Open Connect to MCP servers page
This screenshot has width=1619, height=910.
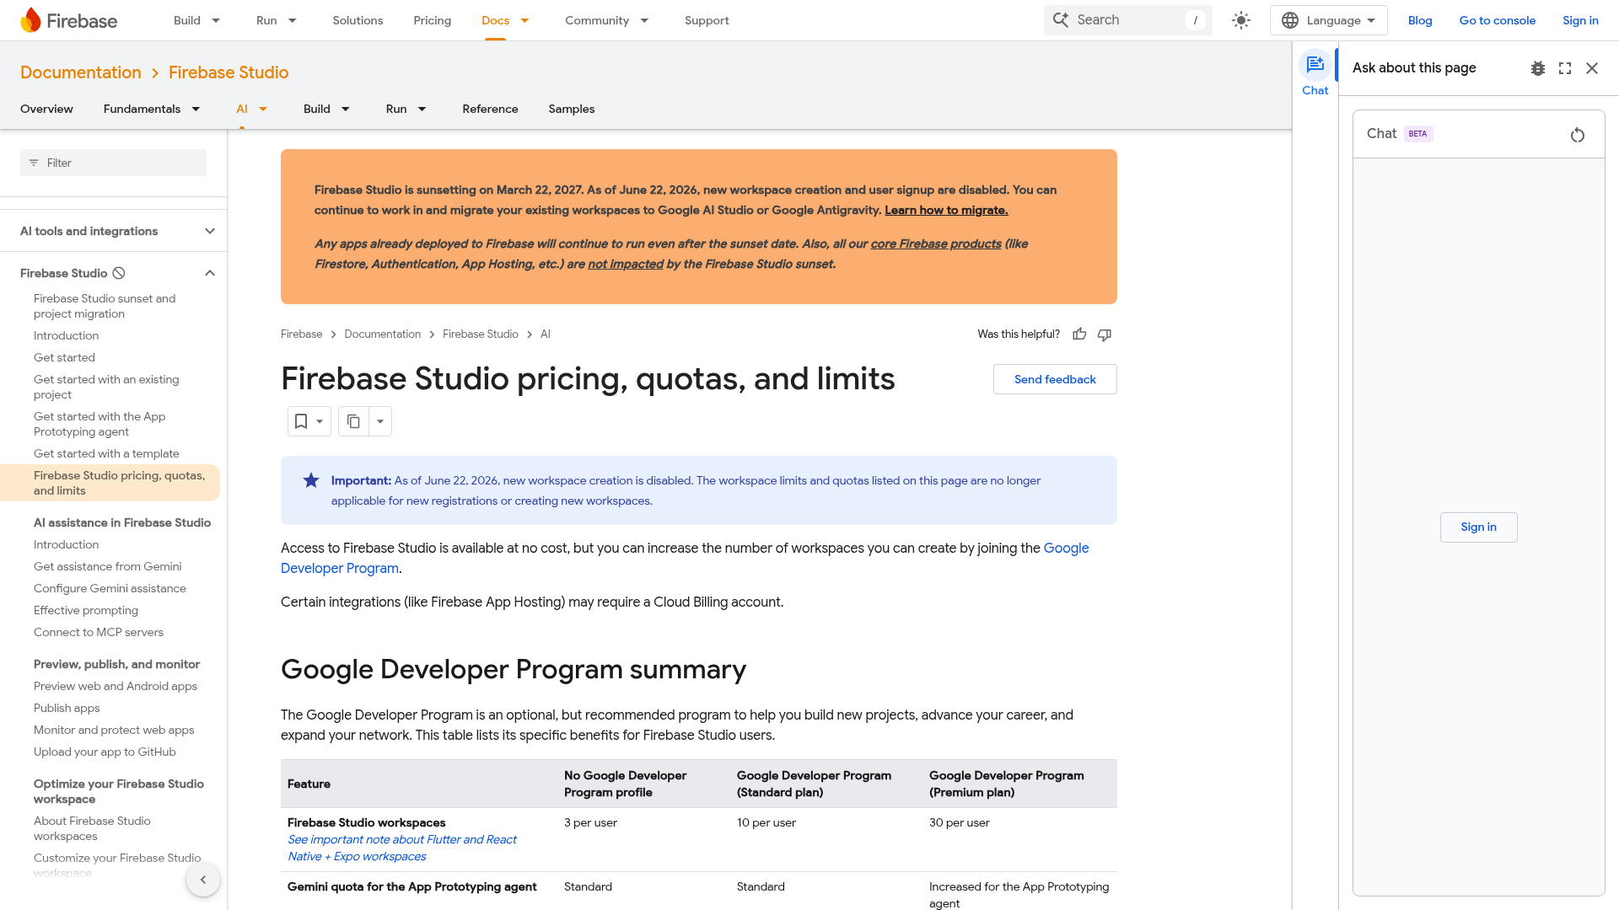click(x=99, y=632)
